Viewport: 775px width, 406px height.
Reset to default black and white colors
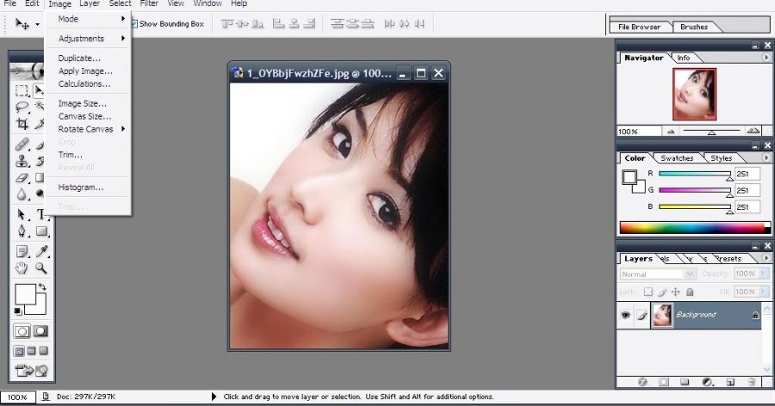pos(18,311)
